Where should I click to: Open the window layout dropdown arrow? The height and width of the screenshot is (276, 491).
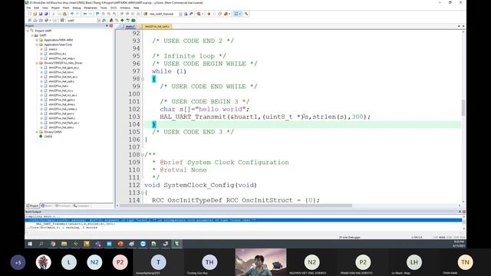tap(240, 14)
